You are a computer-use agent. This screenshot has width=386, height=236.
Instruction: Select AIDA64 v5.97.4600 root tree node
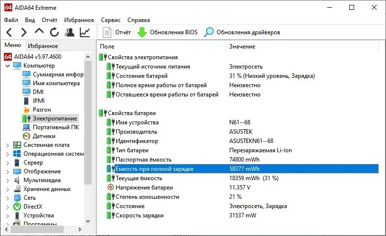38,57
